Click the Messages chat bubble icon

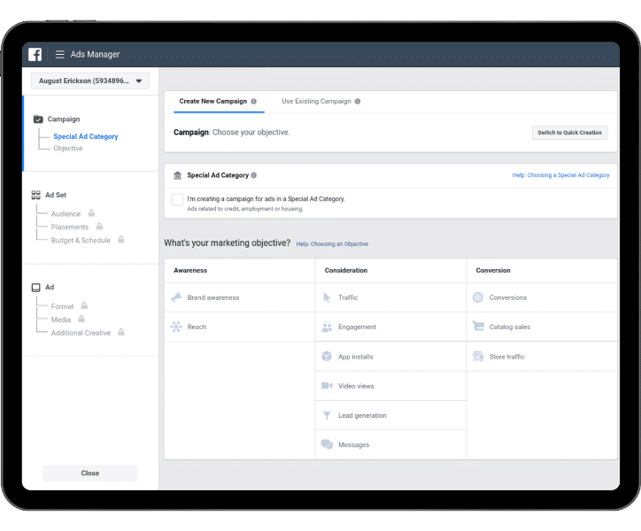click(x=327, y=444)
